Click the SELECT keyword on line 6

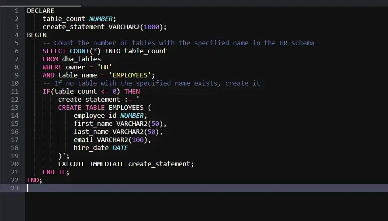pyautogui.click(x=54, y=51)
